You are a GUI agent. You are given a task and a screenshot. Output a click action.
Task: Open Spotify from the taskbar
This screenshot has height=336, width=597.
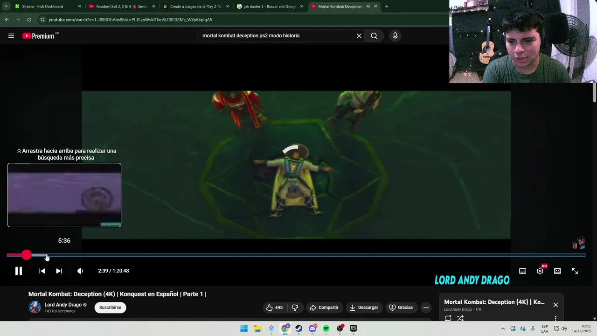click(x=326, y=329)
